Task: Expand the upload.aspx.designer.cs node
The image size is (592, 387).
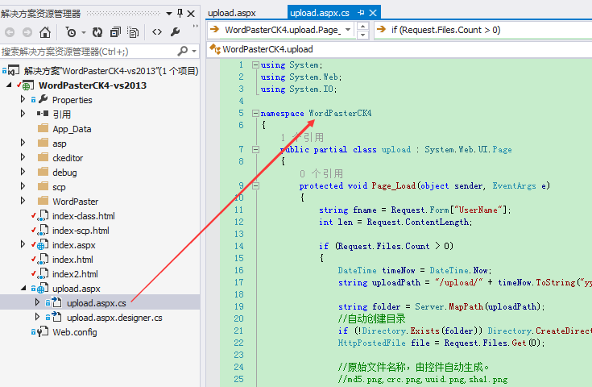Action: click(x=37, y=317)
